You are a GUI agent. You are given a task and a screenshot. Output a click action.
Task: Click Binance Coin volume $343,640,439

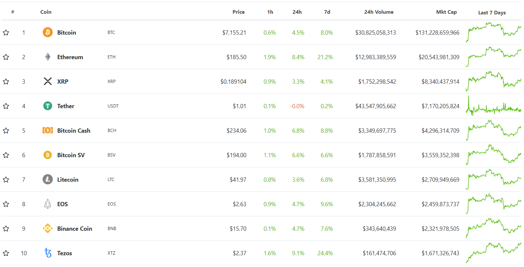click(379, 228)
